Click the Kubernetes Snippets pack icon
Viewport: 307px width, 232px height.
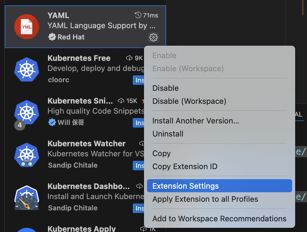tap(27, 112)
